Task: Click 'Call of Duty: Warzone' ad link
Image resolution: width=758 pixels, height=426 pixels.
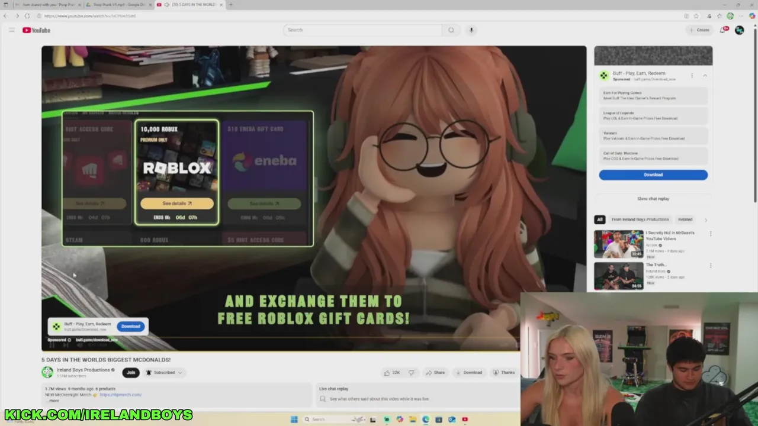Action: (653, 156)
